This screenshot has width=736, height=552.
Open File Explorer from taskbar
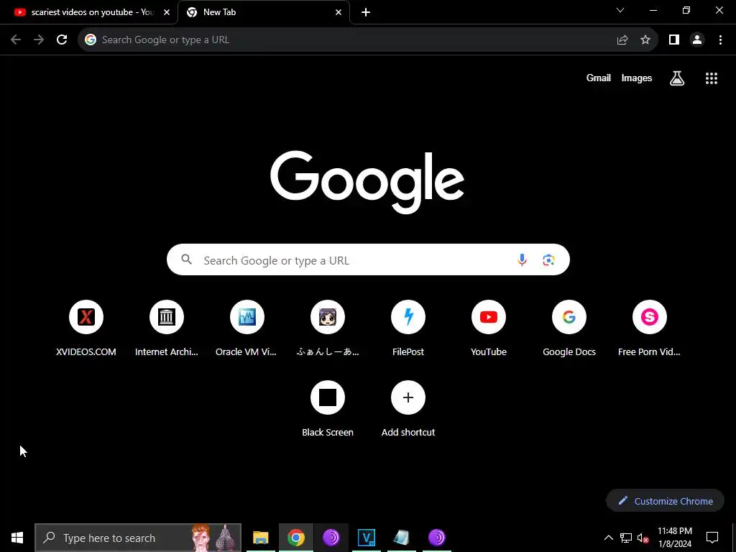point(260,538)
